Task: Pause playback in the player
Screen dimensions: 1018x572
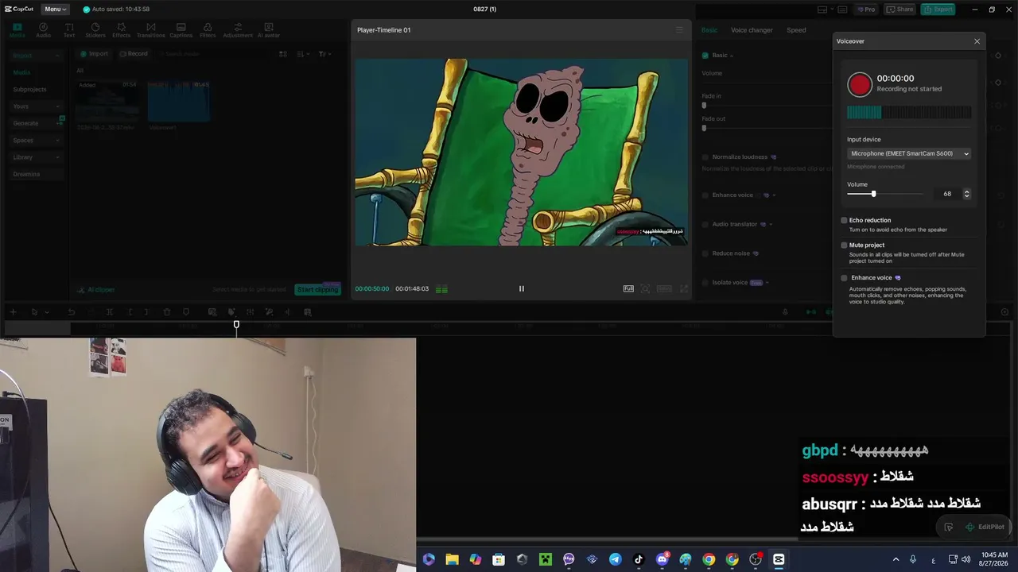Action: pyautogui.click(x=522, y=288)
